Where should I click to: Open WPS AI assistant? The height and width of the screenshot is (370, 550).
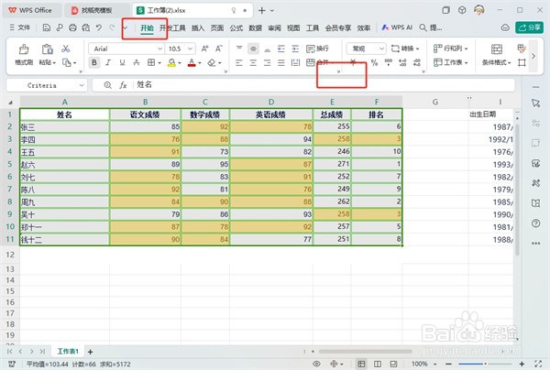397,27
